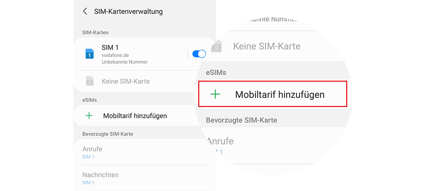Image resolution: width=421 pixels, height=191 pixels.
Task: Click 'Keine SIM-Karte' text in the magnified circle
Action: (266, 46)
